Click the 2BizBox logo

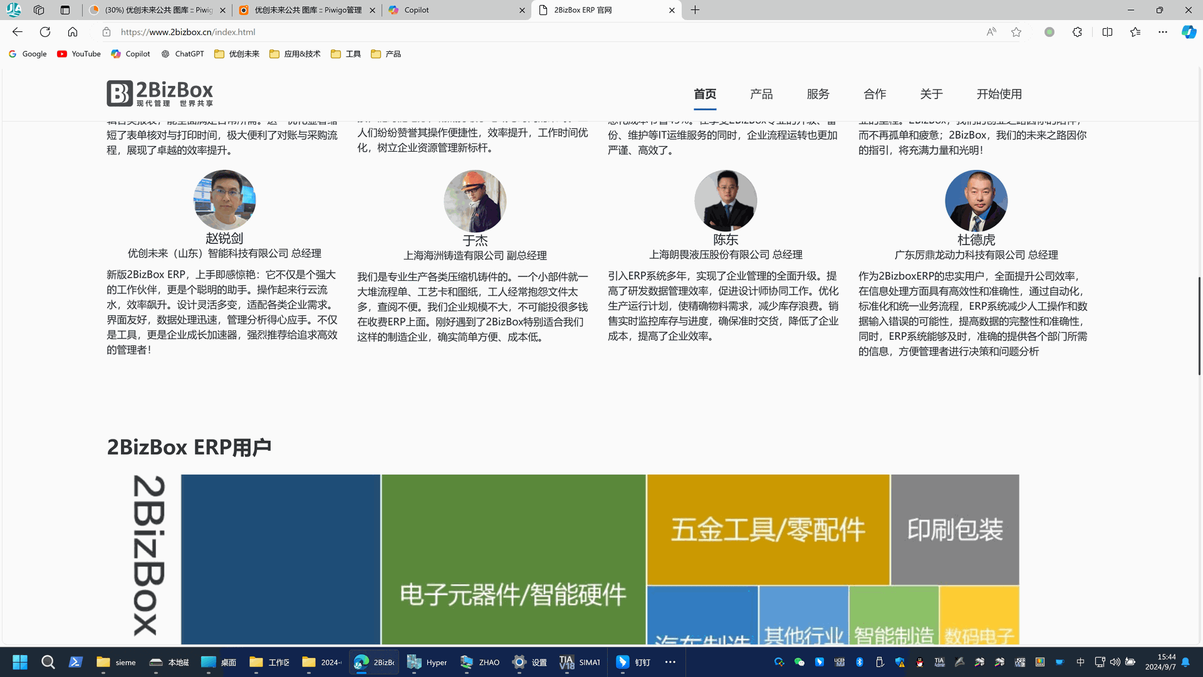tap(160, 93)
